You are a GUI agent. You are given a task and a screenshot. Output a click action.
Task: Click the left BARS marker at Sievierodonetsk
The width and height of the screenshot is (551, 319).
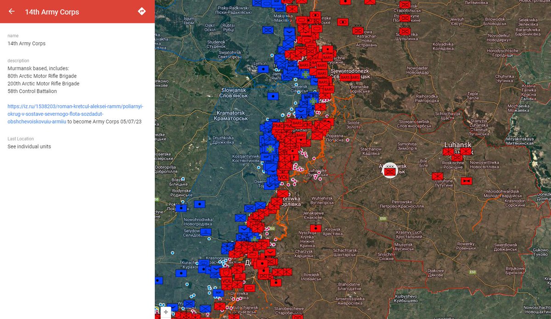click(345, 78)
